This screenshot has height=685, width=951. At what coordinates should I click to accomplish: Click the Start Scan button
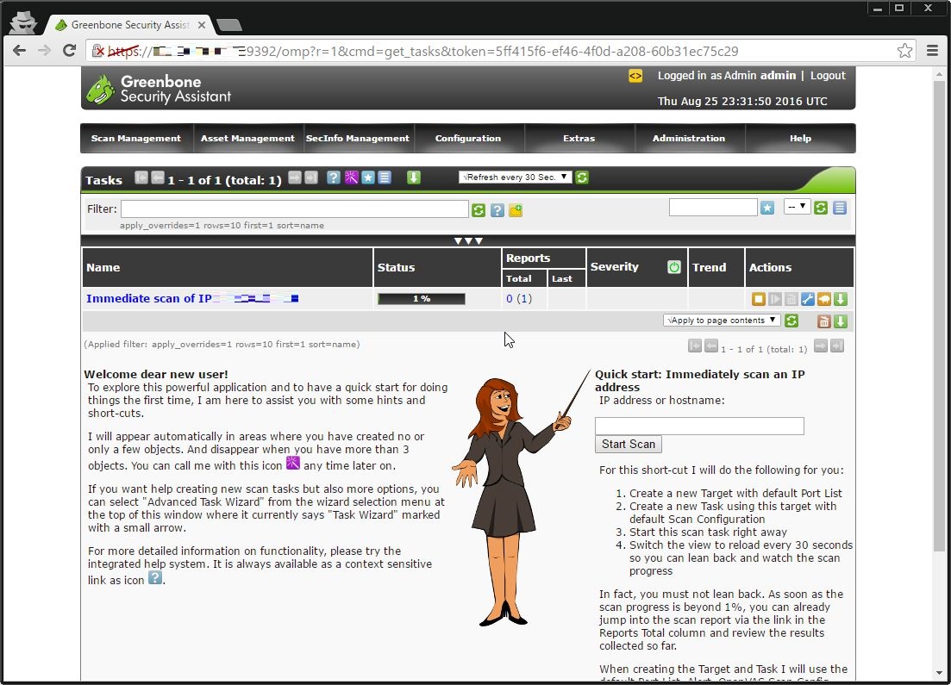pyautogui.click(x=629, y=445)
